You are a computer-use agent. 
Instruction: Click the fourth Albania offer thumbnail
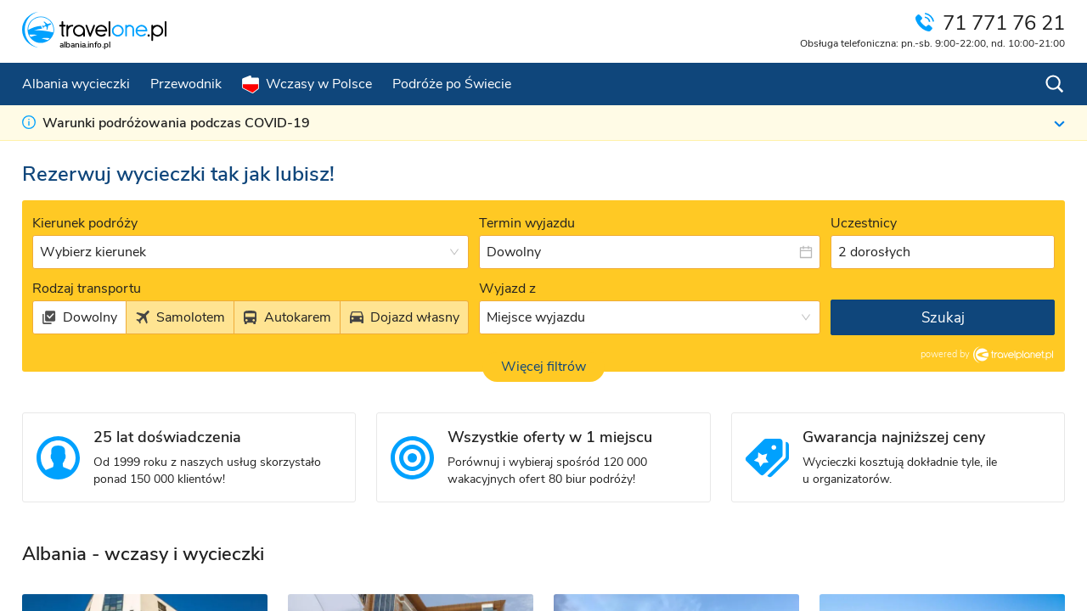point(942,603)
